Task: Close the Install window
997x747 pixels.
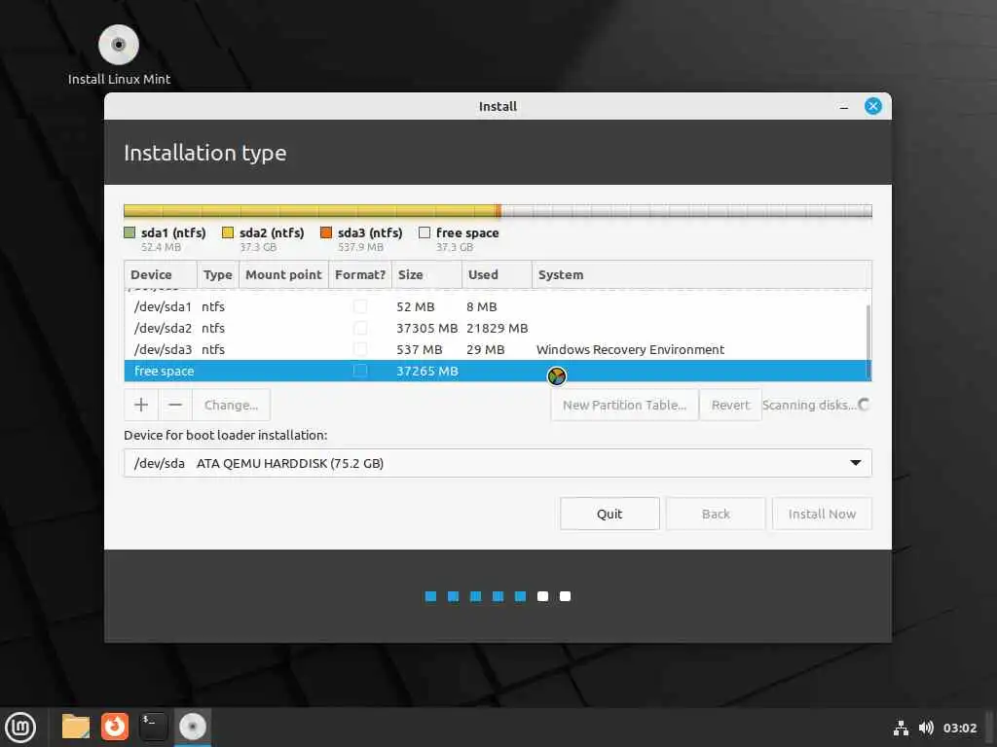Action: pyautogui.click(x=873, y=106)
